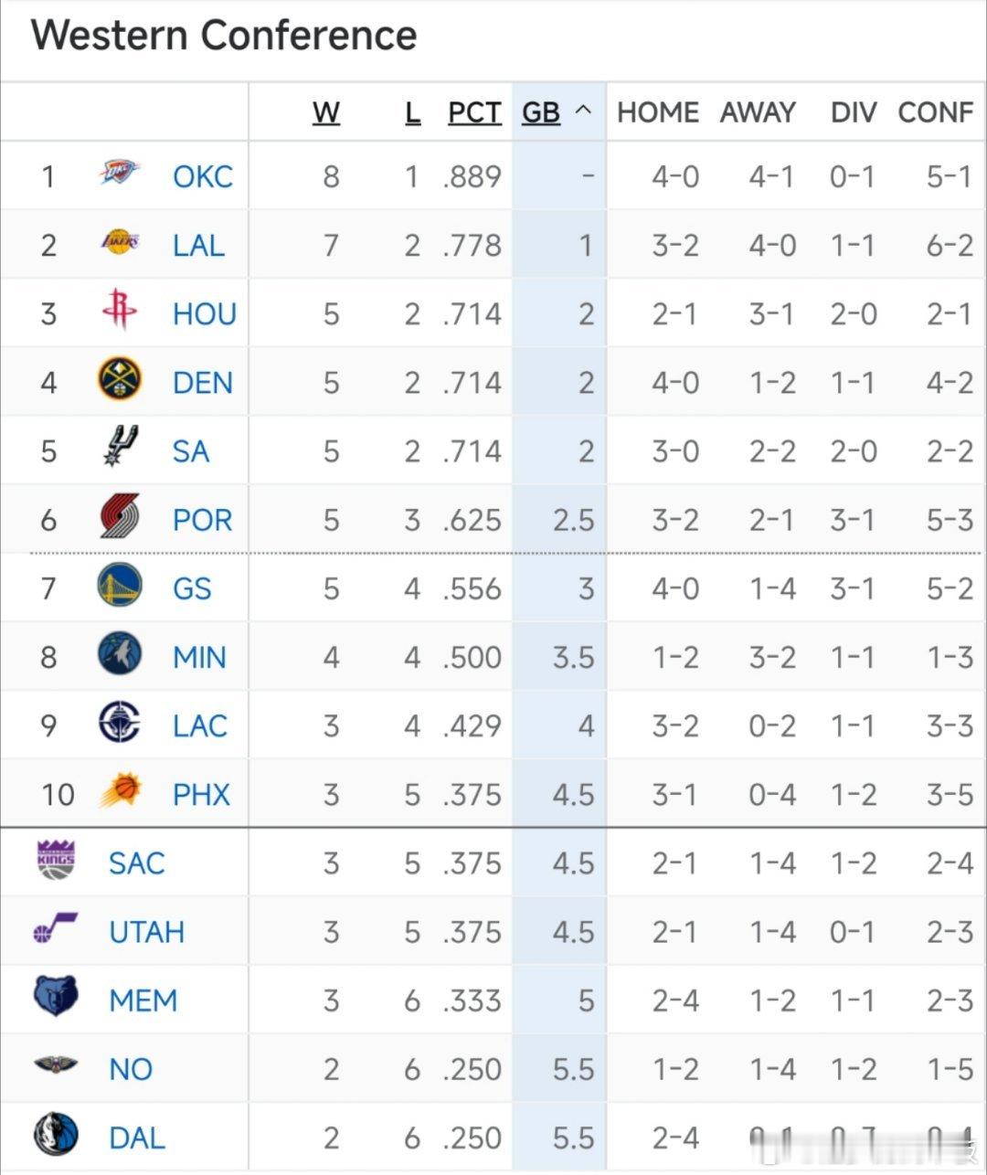Image resolution: width=987 pixels, height=1175 pixels.
Task: Open the PHX team link
Action: coord(201,794)
